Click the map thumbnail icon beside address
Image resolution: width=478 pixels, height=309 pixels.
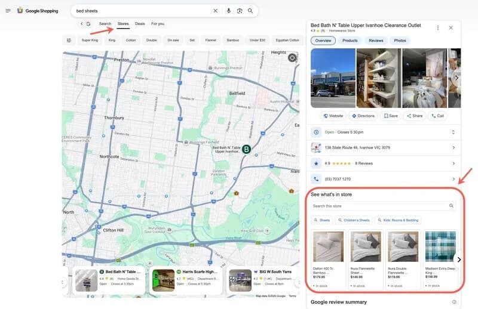point(316,148)
